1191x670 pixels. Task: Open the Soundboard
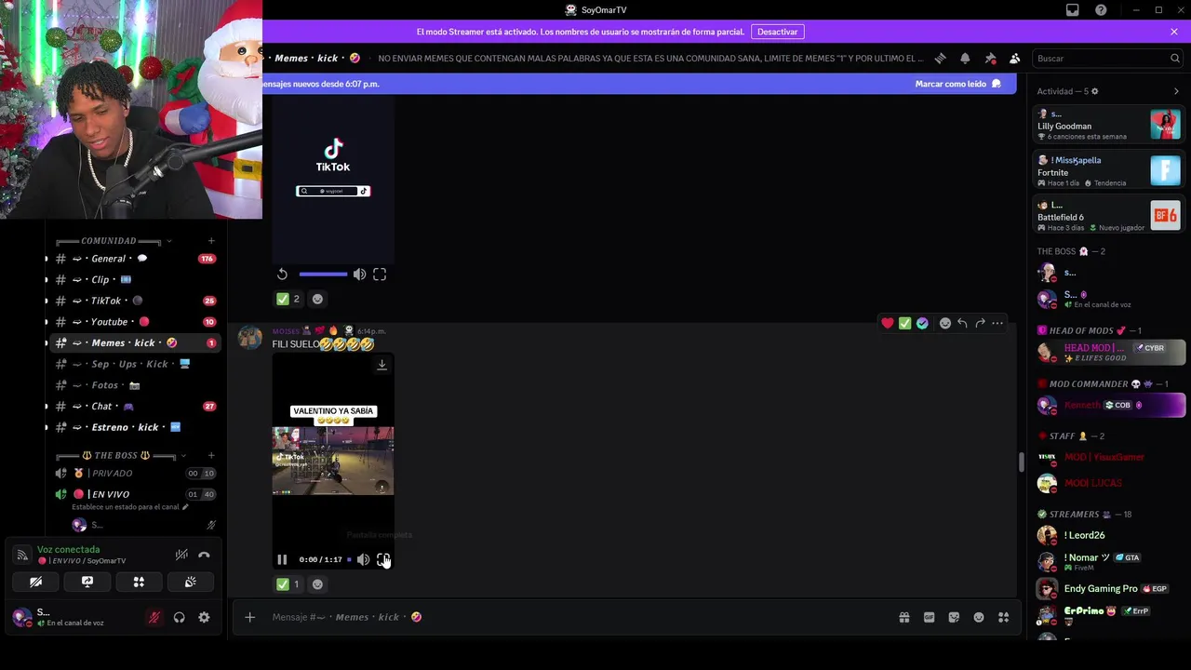pos(191,582)
